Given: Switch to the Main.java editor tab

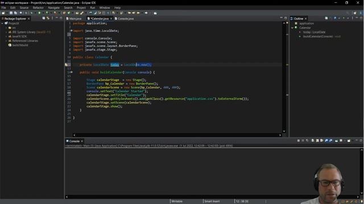Looking at the screenshot, I should [x=74, y=19].
